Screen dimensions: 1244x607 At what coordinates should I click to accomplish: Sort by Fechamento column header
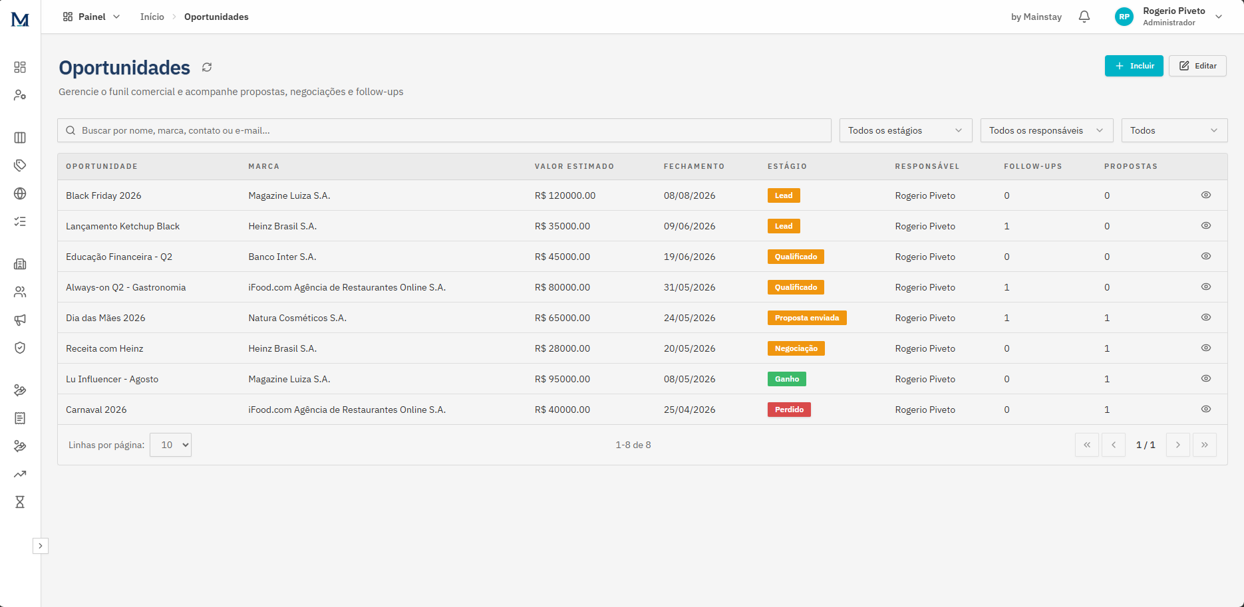coord(695,166)
